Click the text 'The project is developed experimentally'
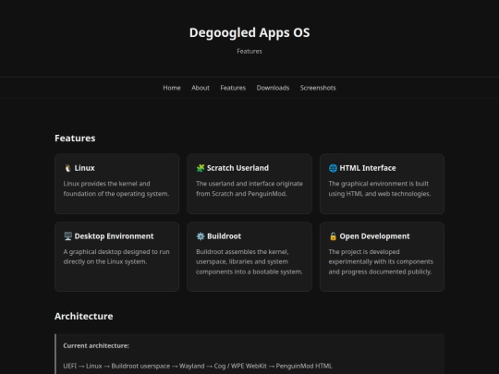 pyautogui.click(x=381, y=257)
